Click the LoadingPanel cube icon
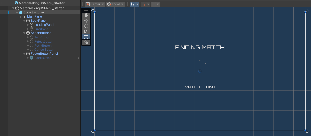This screenshot has width=311, height=136. tap(32, 25)
